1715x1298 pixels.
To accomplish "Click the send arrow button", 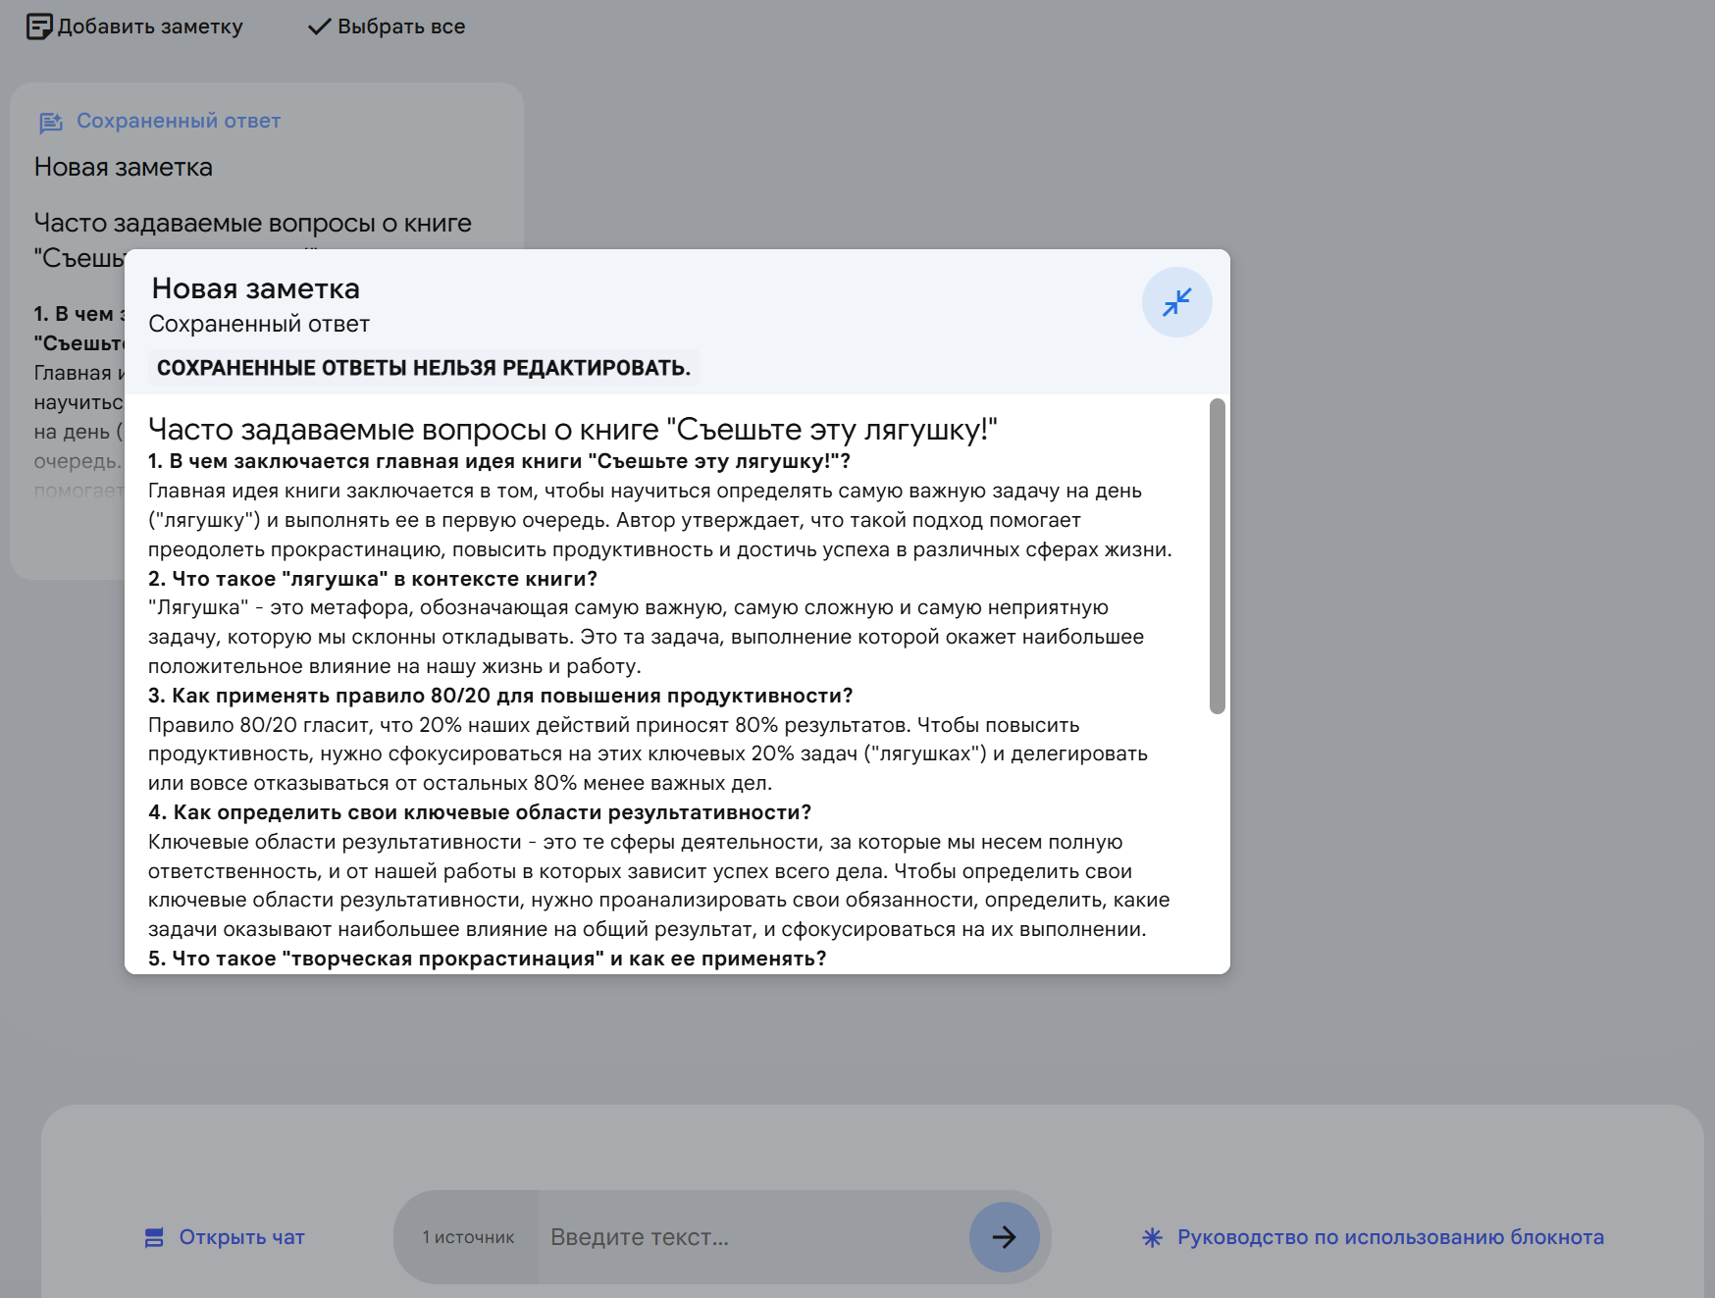I will [x=1004, y=1237].
